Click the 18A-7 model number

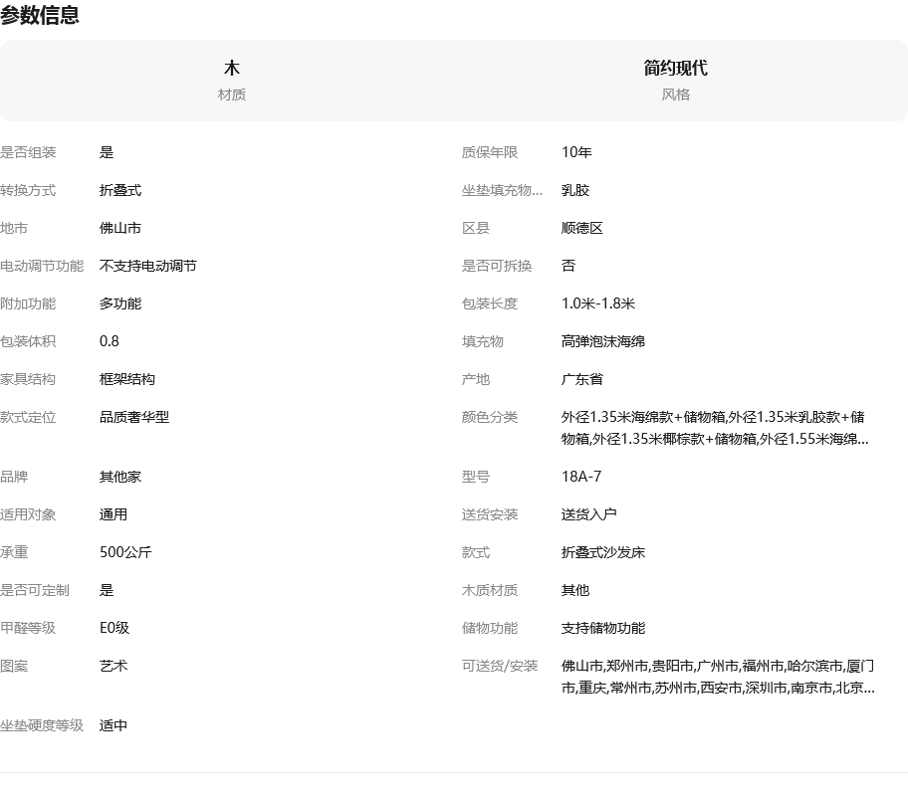[x=581, y=477]
